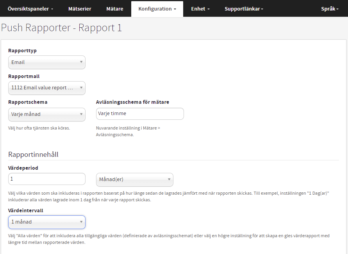The image size is (348, 254).
Task: Expand the Konfiguration menu
Action: click(157, 9)
